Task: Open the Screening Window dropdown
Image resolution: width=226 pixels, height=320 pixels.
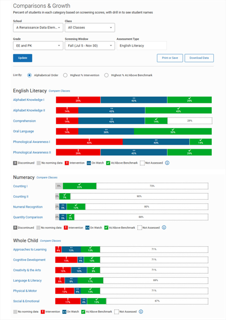Action: [90, 46]
